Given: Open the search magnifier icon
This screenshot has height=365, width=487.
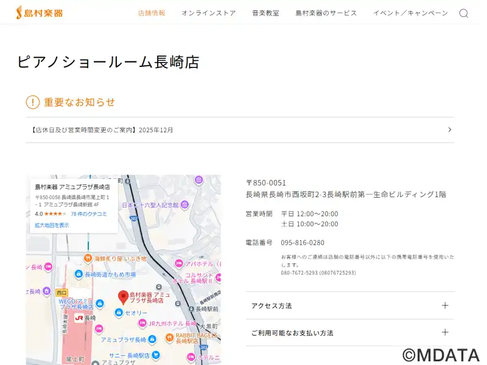Looking at the screenshot, I should [x=464, y=13].
